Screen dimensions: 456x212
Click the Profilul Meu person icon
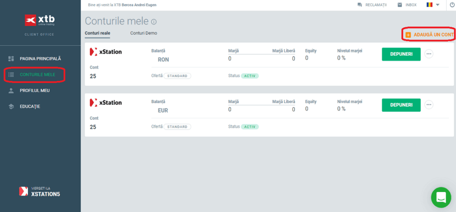12,90
